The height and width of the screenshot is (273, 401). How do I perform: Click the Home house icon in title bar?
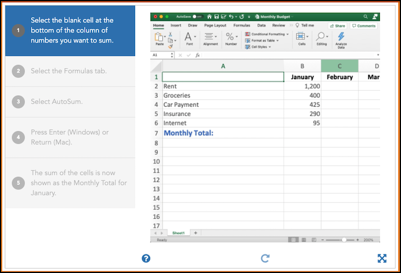pos(209,17)
